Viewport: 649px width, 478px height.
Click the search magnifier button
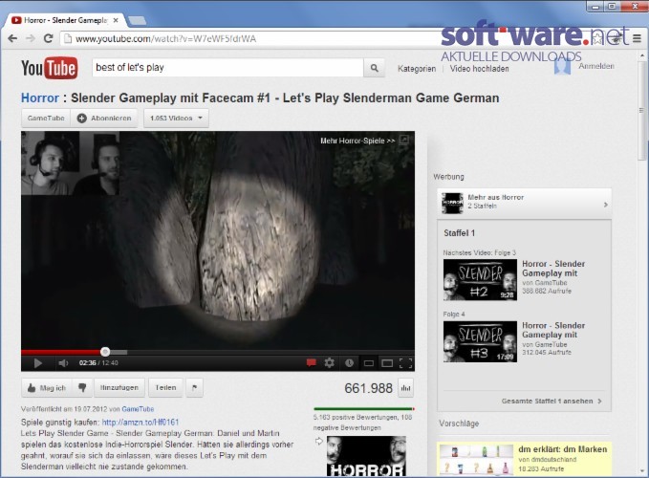click(374, 68)
